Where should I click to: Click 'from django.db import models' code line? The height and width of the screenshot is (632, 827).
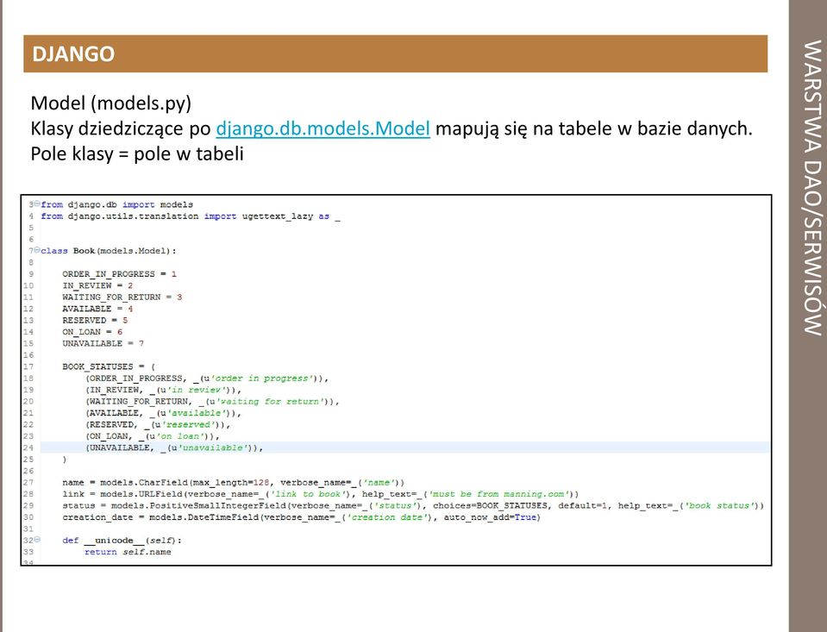pyautogui.click(x=117, y=204)
